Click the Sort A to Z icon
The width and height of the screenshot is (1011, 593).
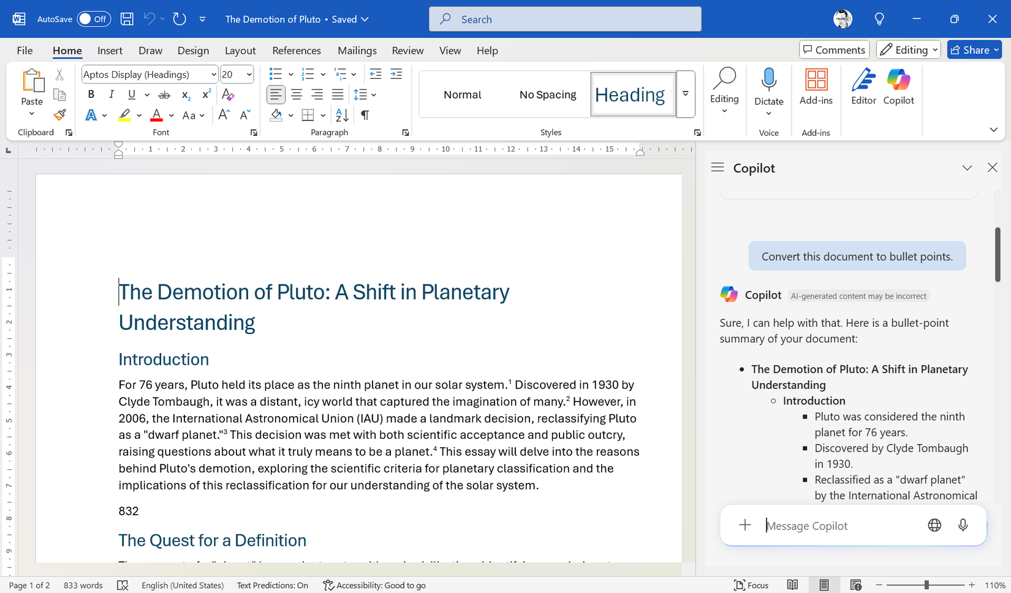342,115
